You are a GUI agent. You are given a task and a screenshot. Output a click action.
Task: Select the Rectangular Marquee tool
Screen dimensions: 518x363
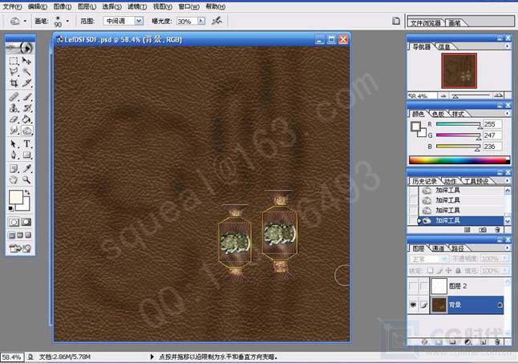(14, 61)
